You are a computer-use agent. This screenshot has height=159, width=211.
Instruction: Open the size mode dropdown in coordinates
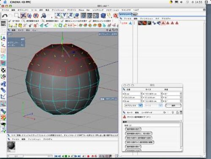153,106
